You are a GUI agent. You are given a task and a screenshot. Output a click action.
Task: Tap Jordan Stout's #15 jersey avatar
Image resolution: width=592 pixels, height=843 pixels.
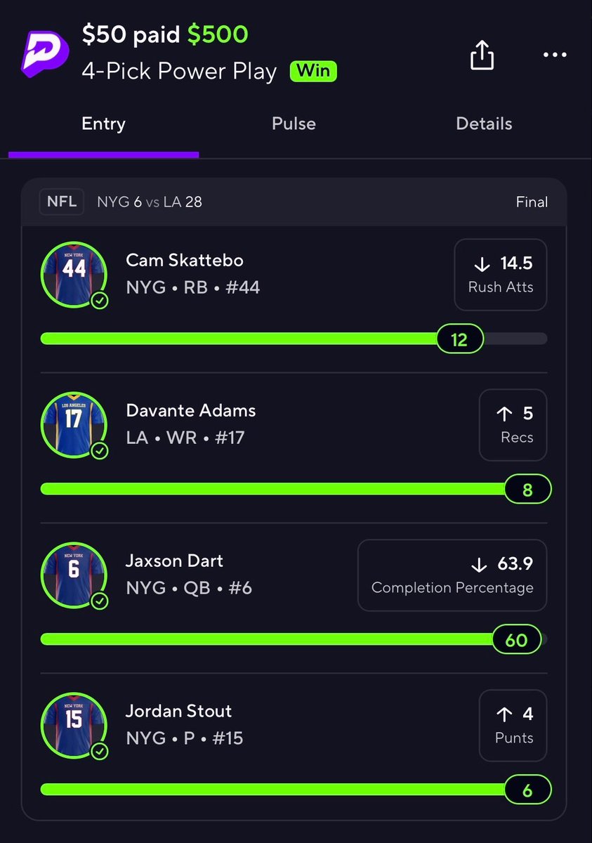[x=74, y=726]
